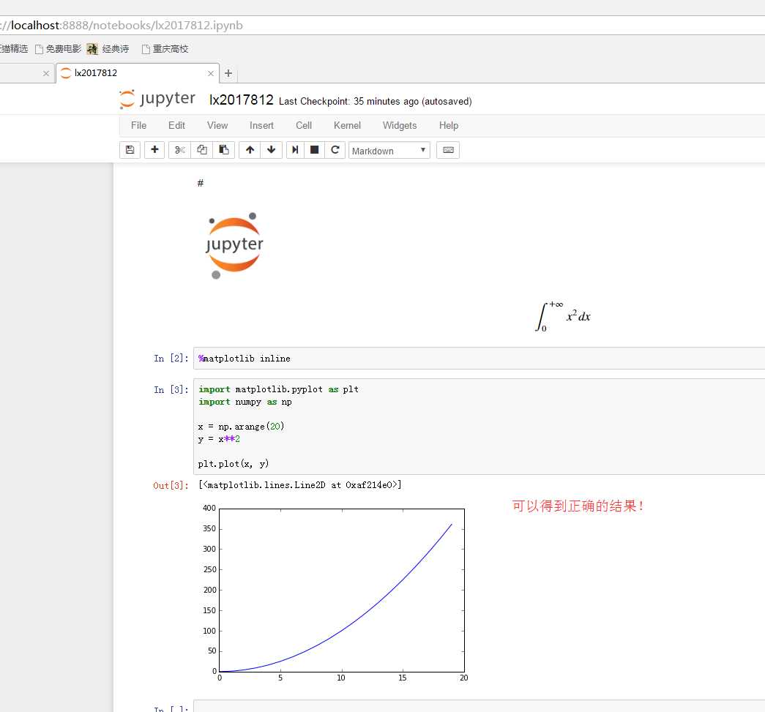
Task: Open the Kernel menu
Action: pyautogui.click(x=347, y=125)
